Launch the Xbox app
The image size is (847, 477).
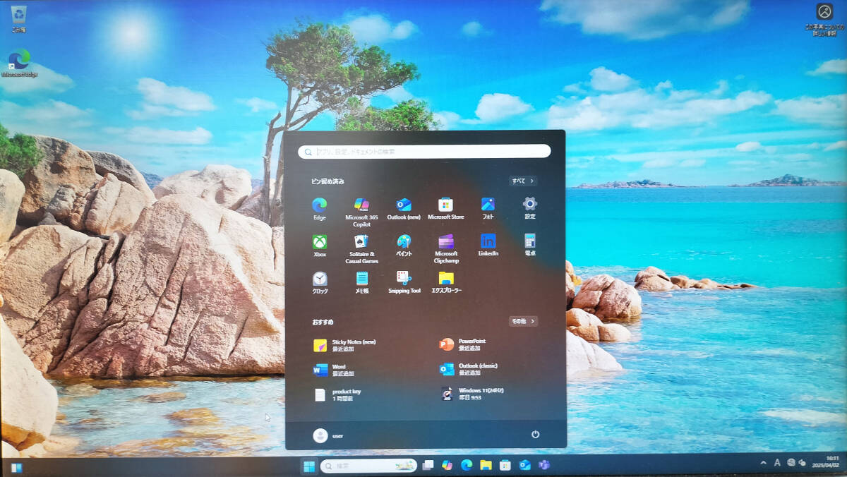319,245
